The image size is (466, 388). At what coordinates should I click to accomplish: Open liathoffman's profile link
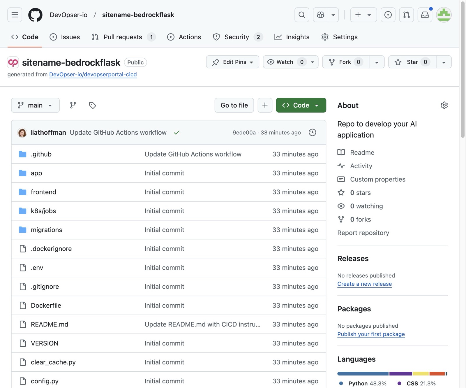pyautogui.click(x=48, y=133)
